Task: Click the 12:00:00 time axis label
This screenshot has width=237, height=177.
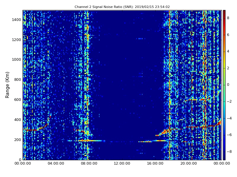Action: click(122, 163)
